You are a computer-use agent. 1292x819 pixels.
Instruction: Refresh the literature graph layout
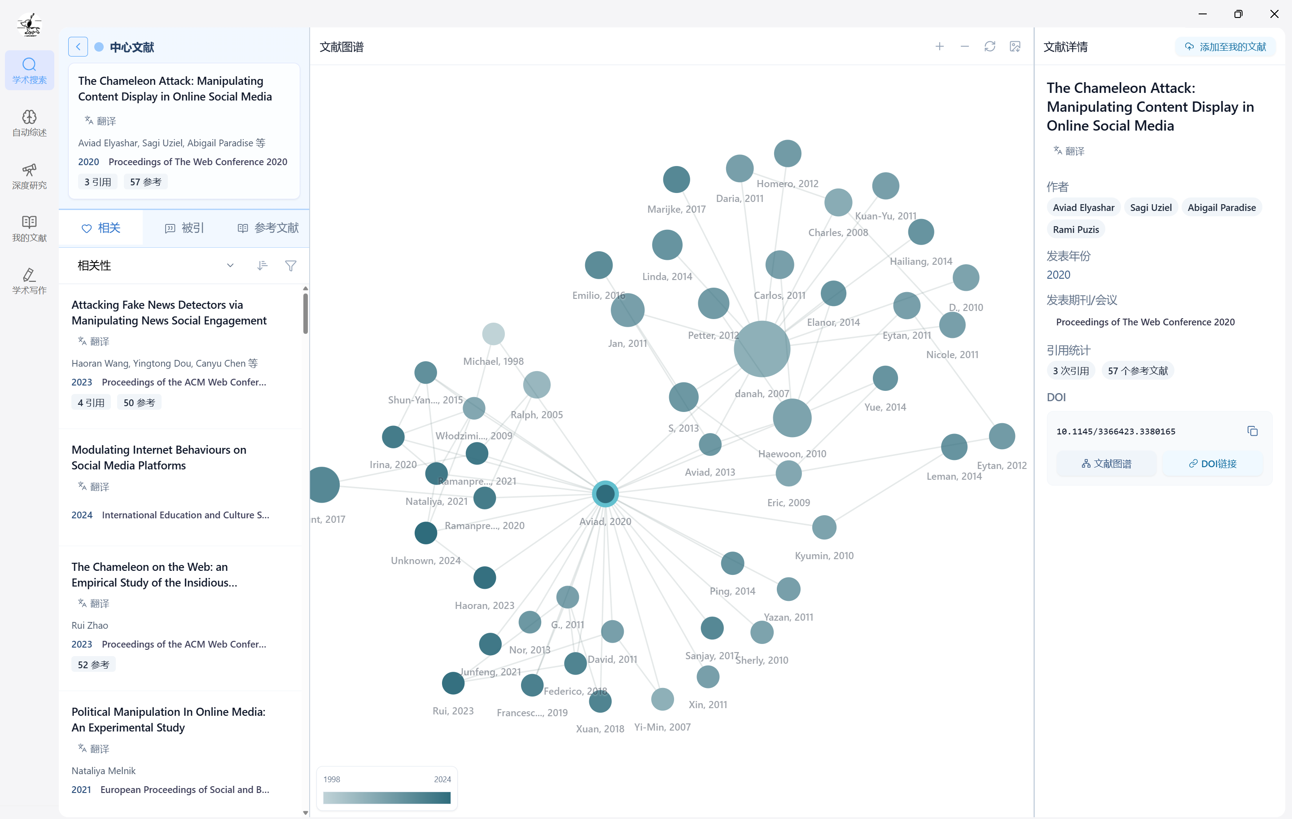point(990,47)
